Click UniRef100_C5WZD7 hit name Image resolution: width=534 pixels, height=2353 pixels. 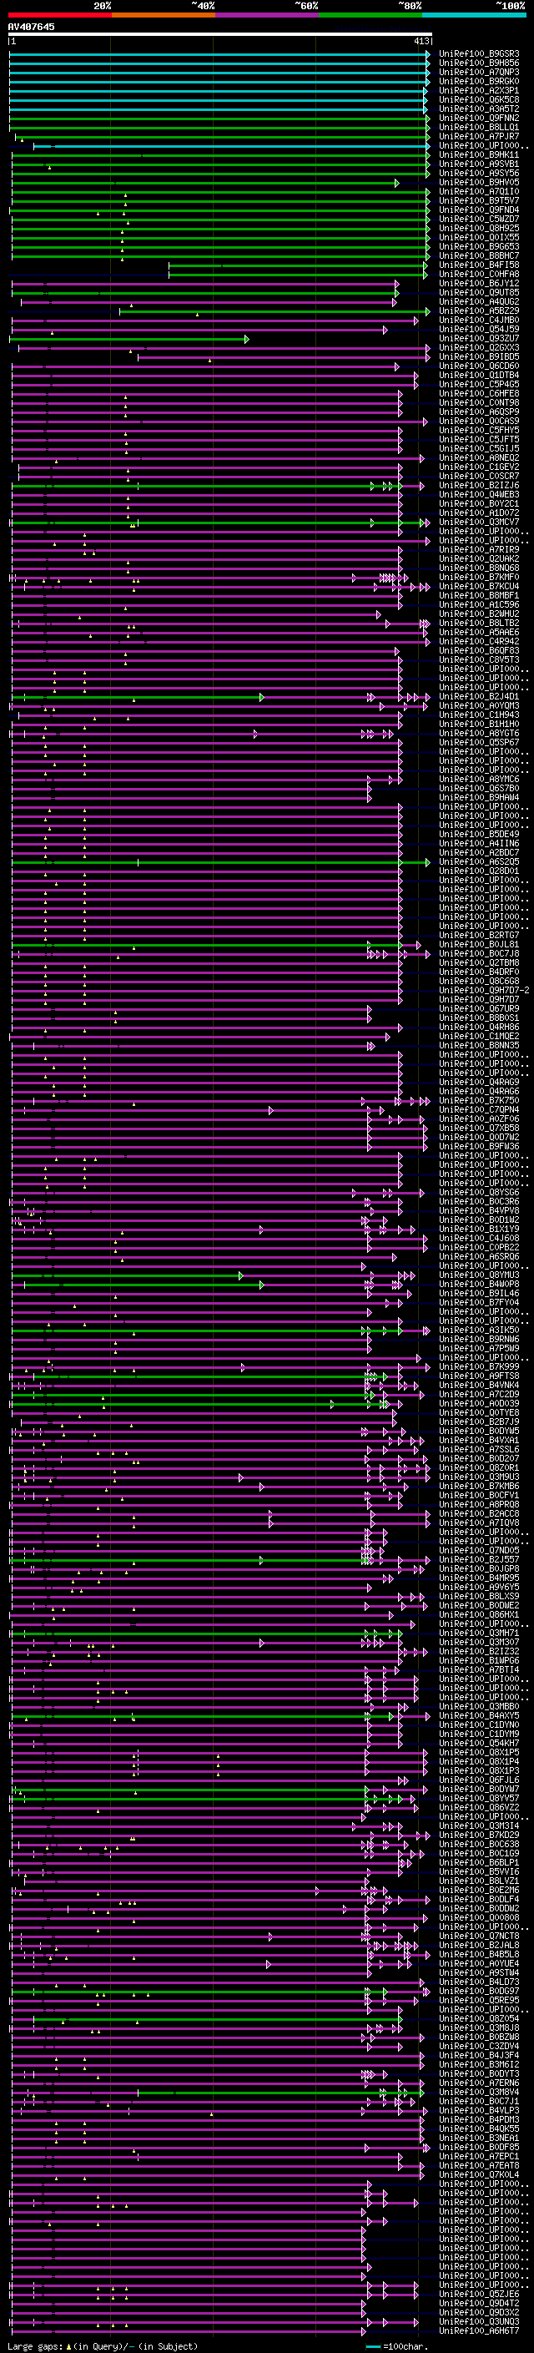click(x=479, y=220)
